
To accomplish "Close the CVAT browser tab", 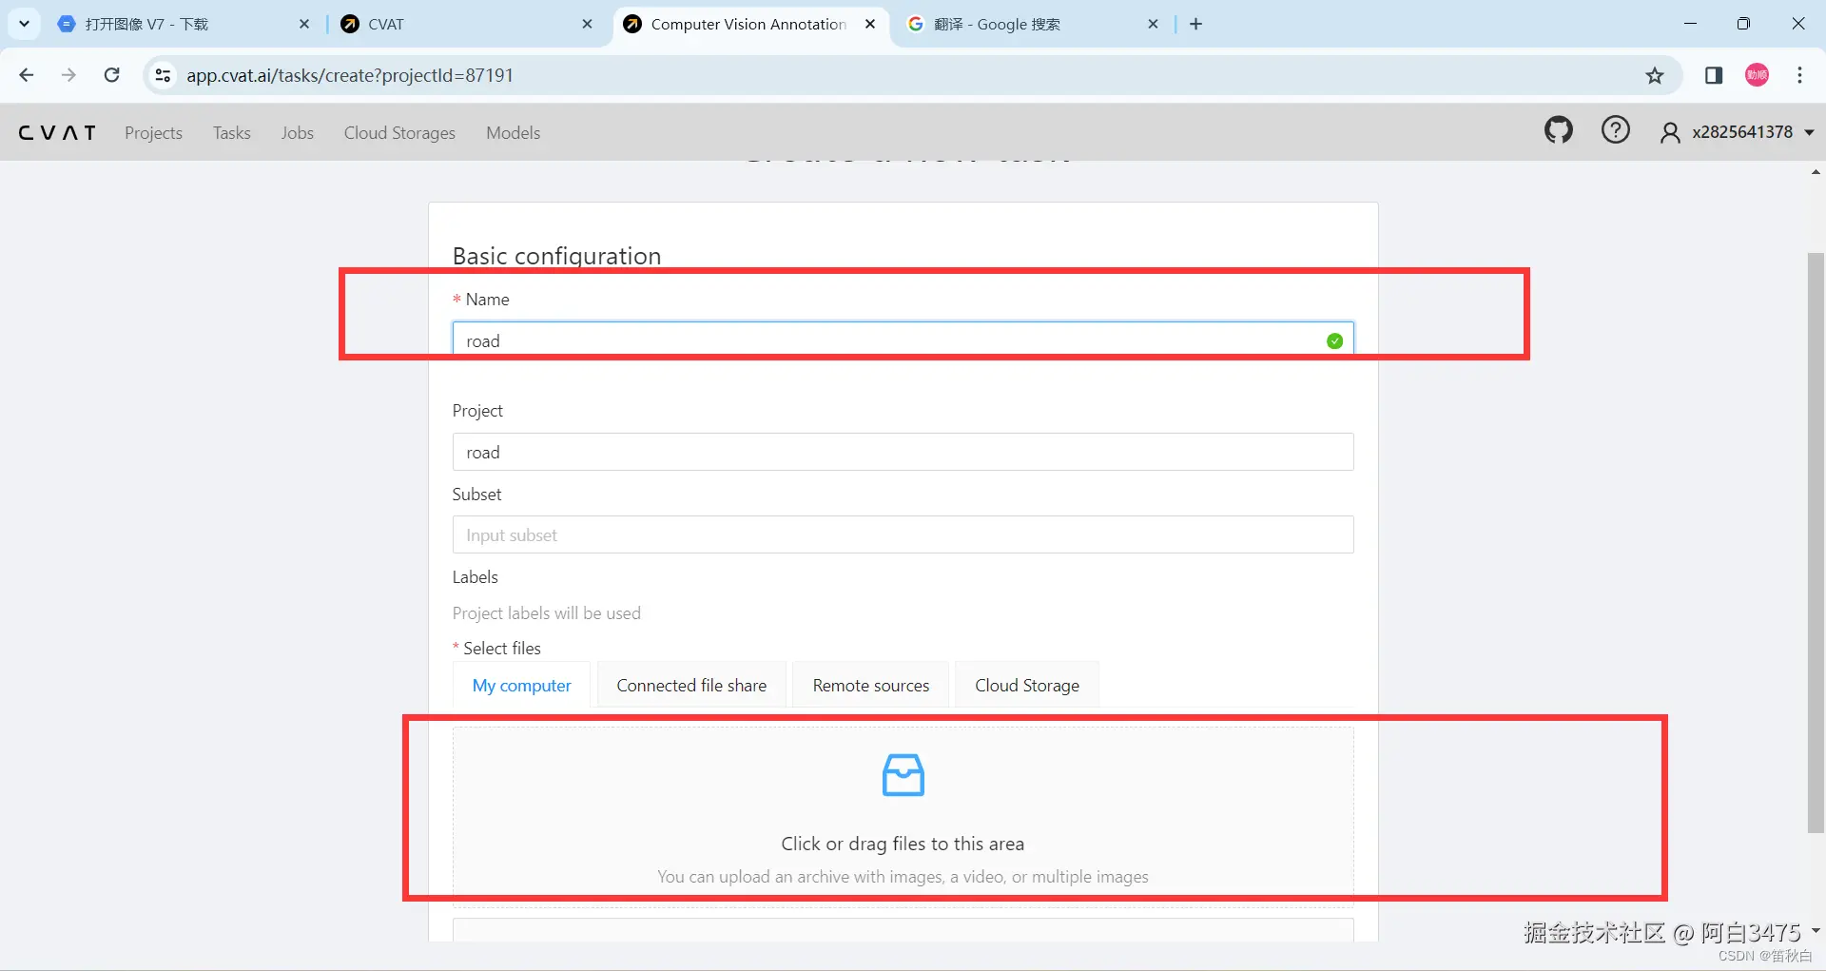I will tap(587, 24).
